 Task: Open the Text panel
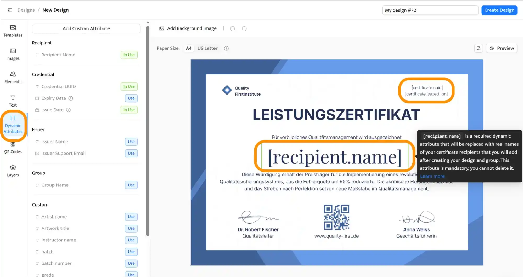click(x=13, y=101)
